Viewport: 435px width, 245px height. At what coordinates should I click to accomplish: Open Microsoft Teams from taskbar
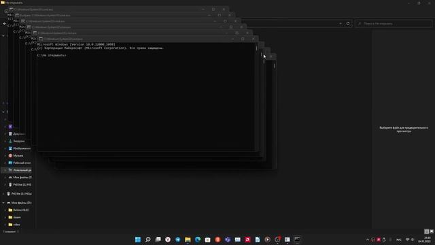[228, 240]
